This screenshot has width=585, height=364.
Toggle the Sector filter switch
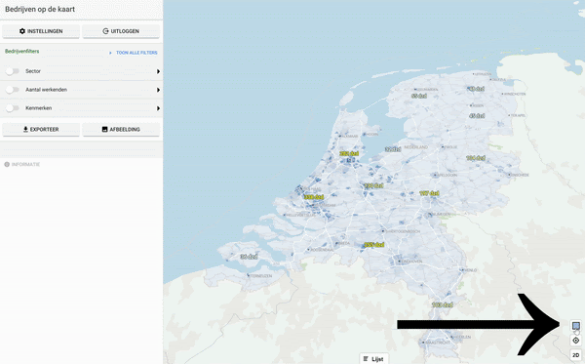click(13, 71)
